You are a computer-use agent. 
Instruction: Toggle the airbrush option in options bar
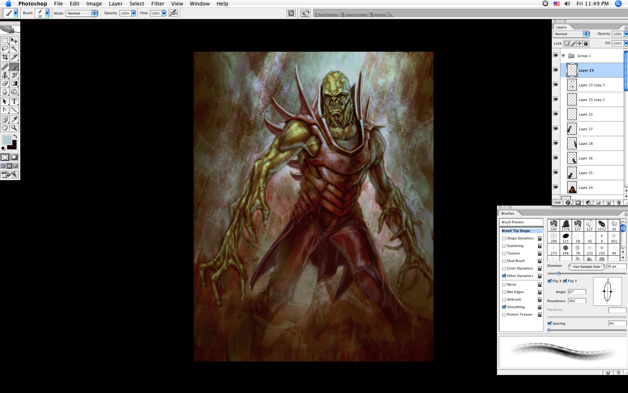[173, 13]
